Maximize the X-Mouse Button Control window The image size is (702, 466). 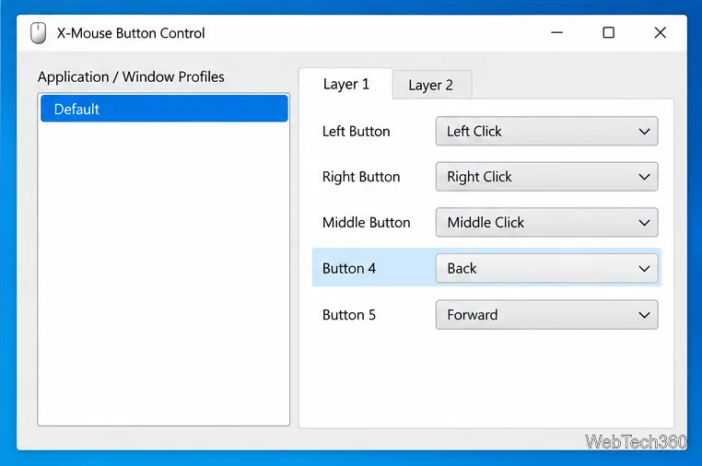click(x=608, y=32)
